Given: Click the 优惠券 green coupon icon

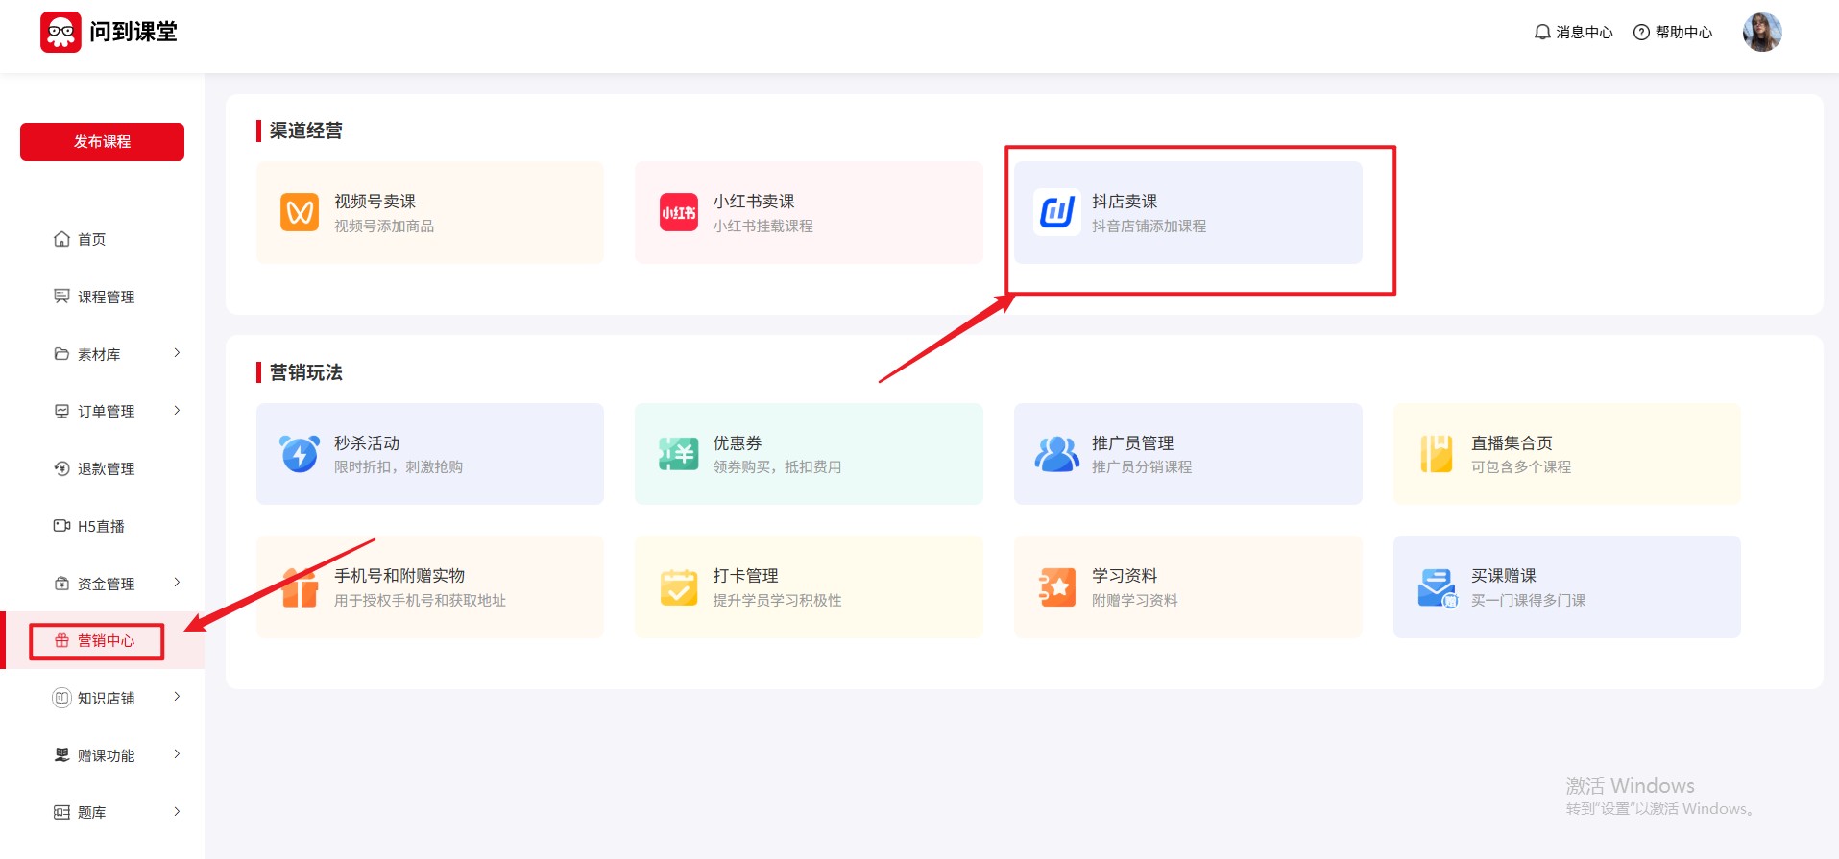Looking at the screenshot, I should click(x=679, y=454).
